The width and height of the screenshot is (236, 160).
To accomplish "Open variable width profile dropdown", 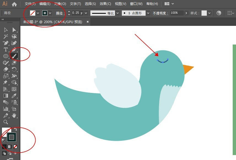I will tap(118, 13).
